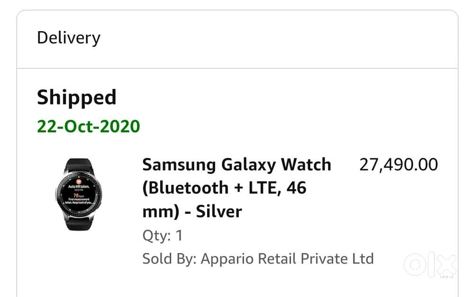The image size is (474, 297).
Task: Click the 'mm) - Silver' title line
Action: (192, 211)
